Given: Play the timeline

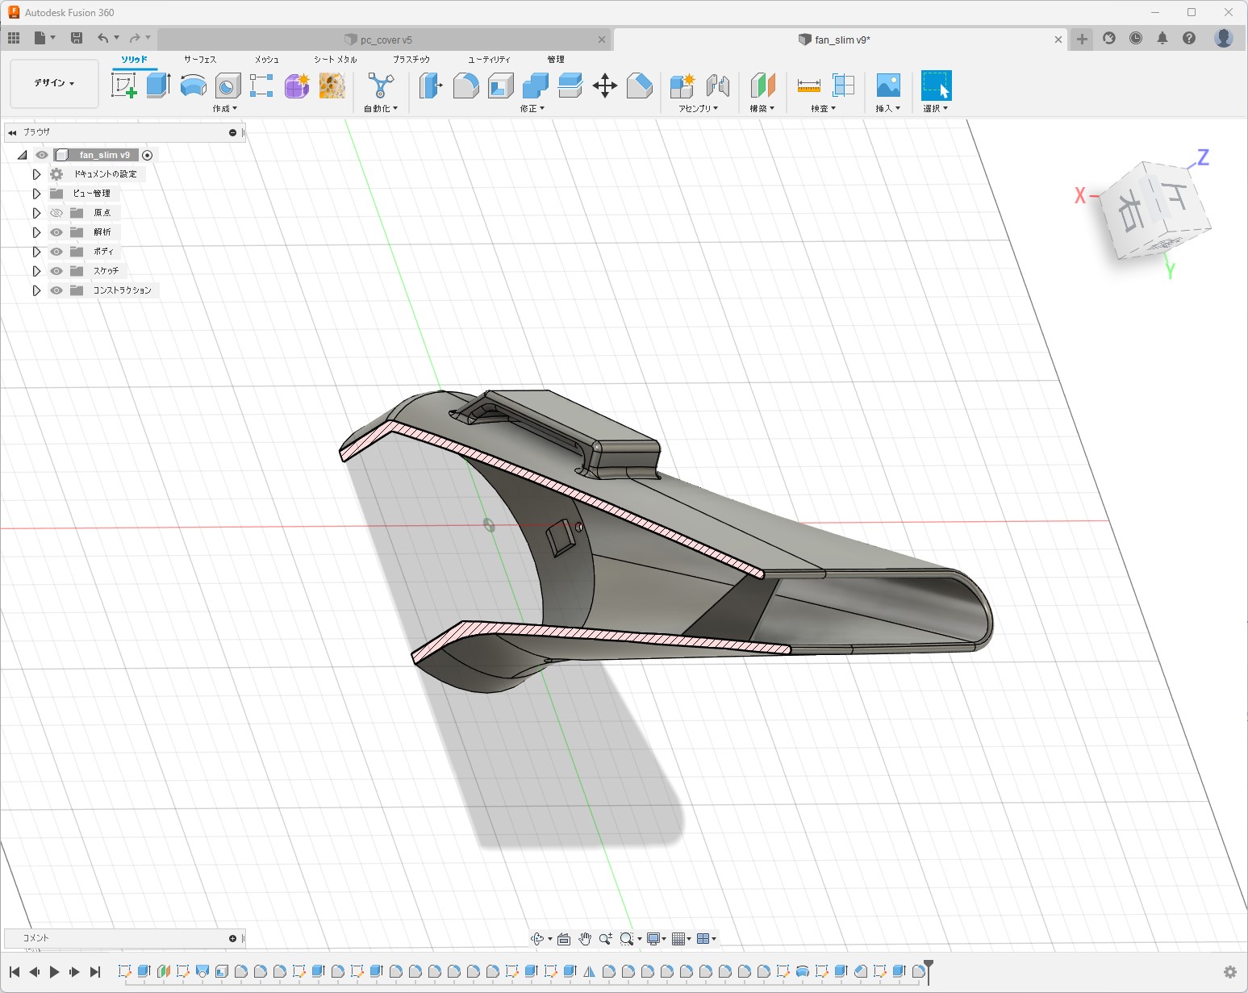Looking at the screenshot, I should 54,972.
